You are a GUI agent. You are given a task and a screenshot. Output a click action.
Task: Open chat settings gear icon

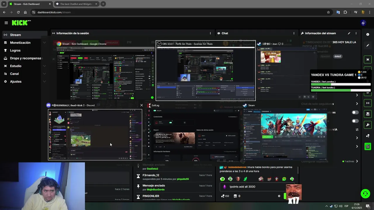pyautogui.click(x=279, y=196)
